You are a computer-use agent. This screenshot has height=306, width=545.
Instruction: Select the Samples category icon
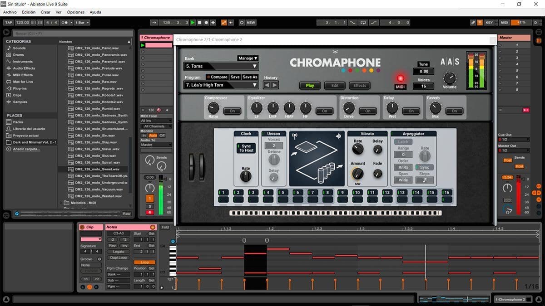pyautogui.click(x=8, y=102)
